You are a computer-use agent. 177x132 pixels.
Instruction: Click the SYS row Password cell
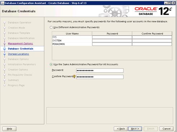[112, 37]
